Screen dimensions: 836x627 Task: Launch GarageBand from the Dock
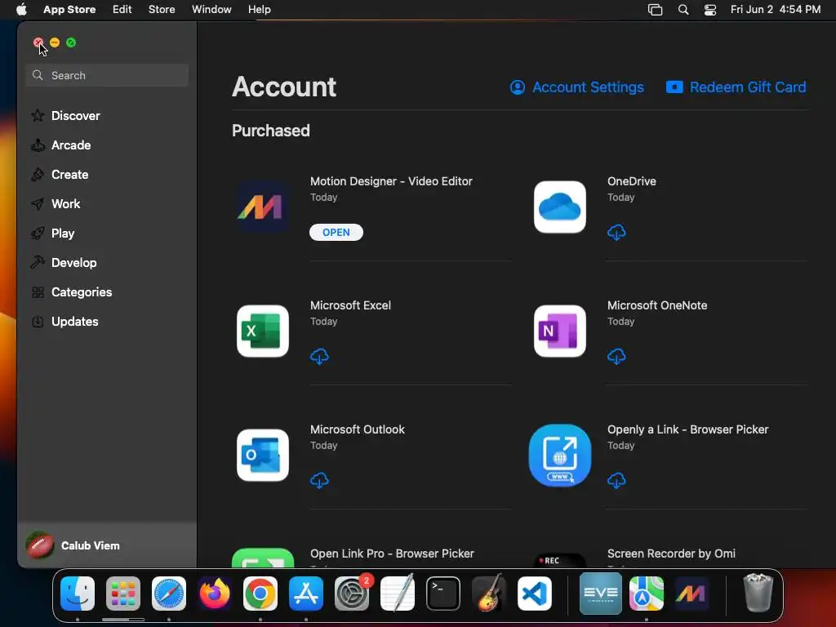coord(489,593)
